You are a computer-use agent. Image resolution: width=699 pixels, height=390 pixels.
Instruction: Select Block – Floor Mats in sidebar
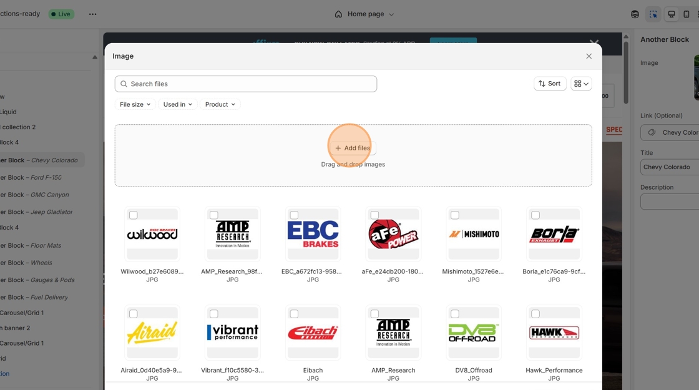[x=31, y=246]
